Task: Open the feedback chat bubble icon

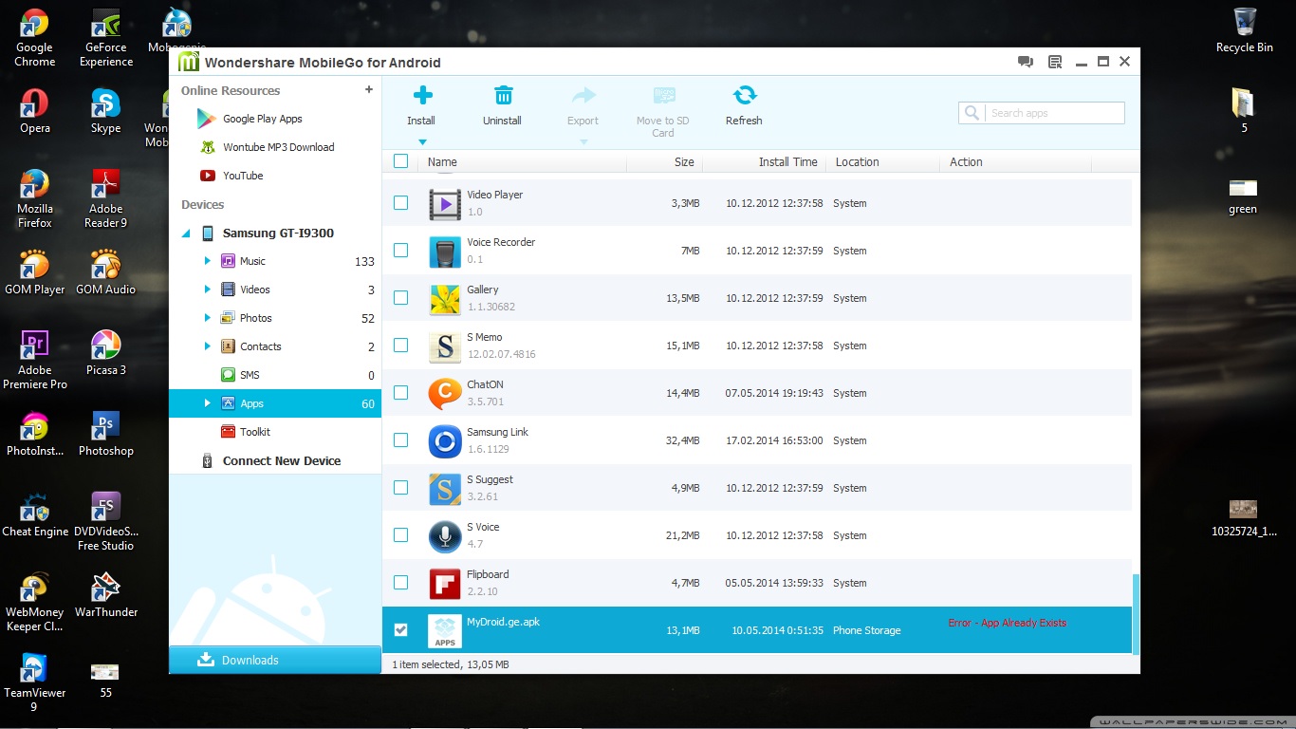Action: click(1026, 62)
